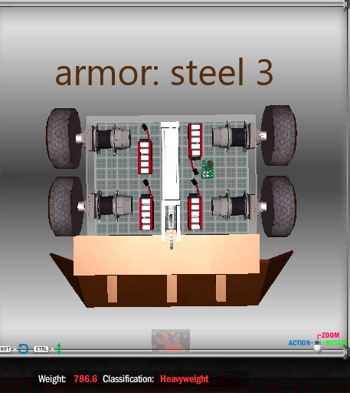Click the 'Weight:' label

[52, 379]
